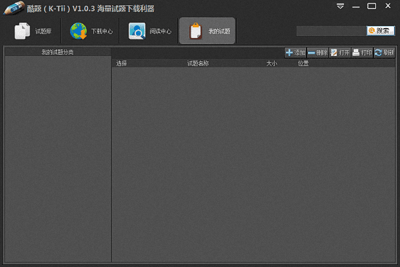Open the 试题库 question library tab
Screen dimensions: 400x267
(x=33, y=31)
